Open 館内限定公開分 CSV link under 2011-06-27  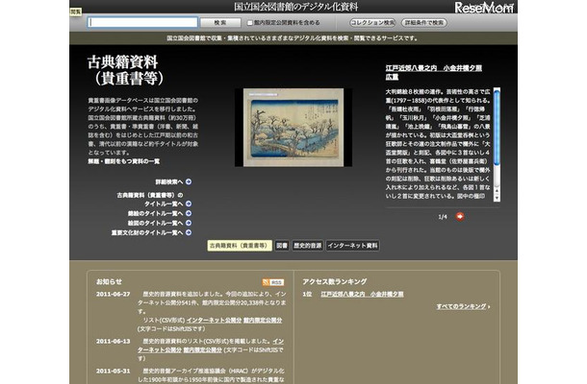pos(263,320)
